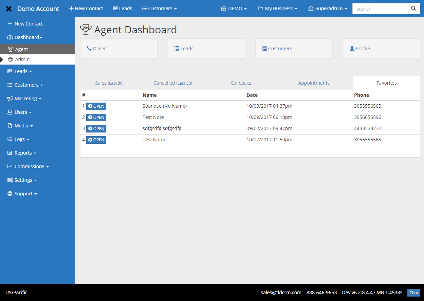
Task: View the Appointments tab
Action: coord(313,83)
